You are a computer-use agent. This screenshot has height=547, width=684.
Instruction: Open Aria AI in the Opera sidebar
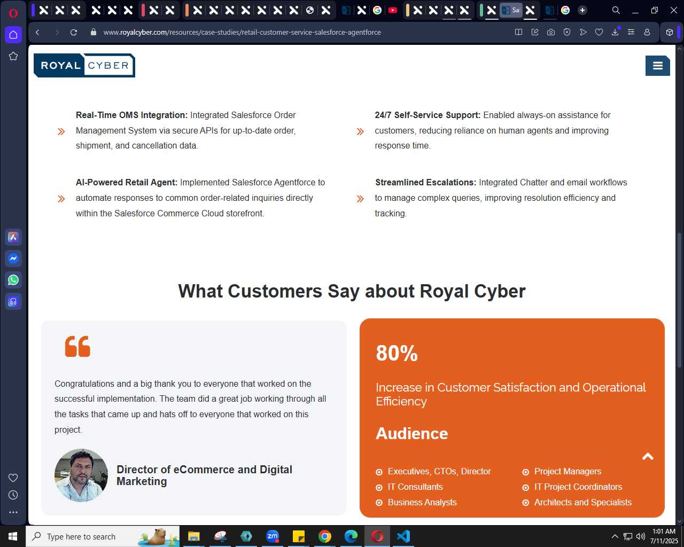pyautogui.click(x=13, y=237)
